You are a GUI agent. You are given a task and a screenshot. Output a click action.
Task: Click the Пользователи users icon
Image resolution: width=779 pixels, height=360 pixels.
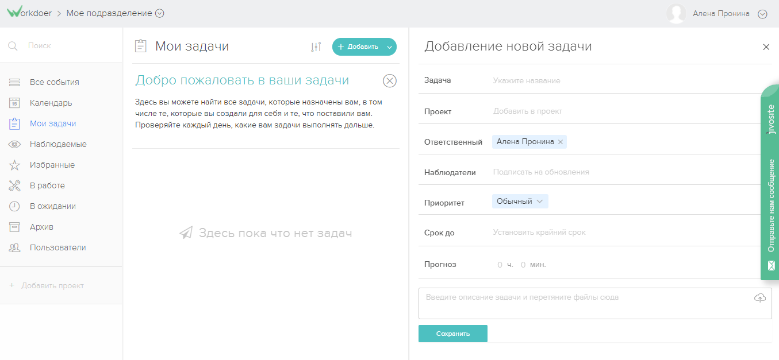click(x=14, y=247)
